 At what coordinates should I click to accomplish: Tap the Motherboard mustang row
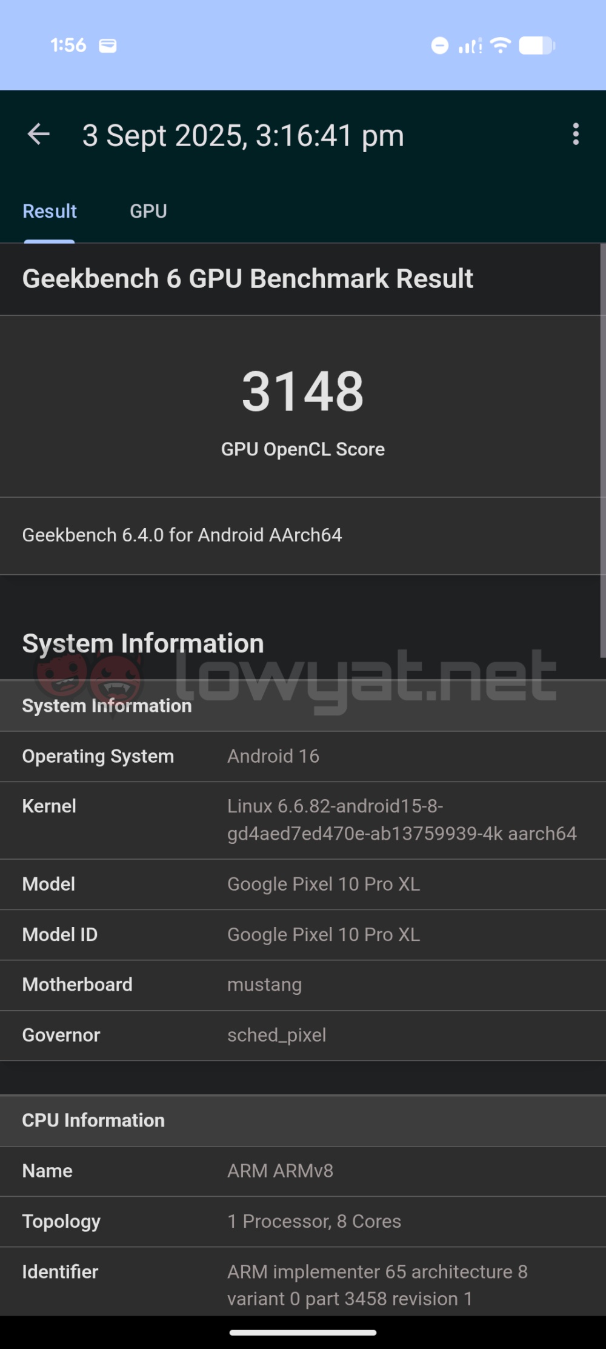click(x=303, y=985)
